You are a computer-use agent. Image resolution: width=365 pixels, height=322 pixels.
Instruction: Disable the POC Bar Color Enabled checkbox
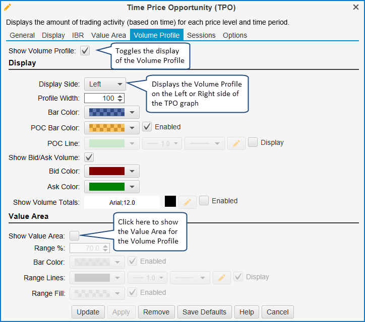(x=147, y=127)
